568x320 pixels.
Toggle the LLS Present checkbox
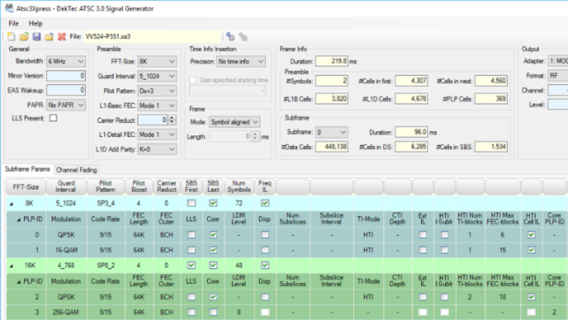54,118
